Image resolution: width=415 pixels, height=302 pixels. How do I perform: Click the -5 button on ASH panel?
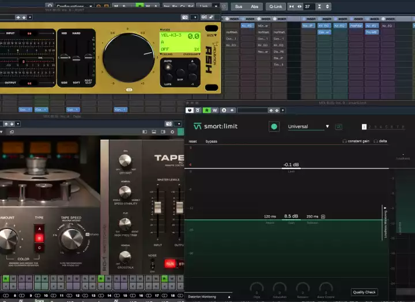[193, 78]
